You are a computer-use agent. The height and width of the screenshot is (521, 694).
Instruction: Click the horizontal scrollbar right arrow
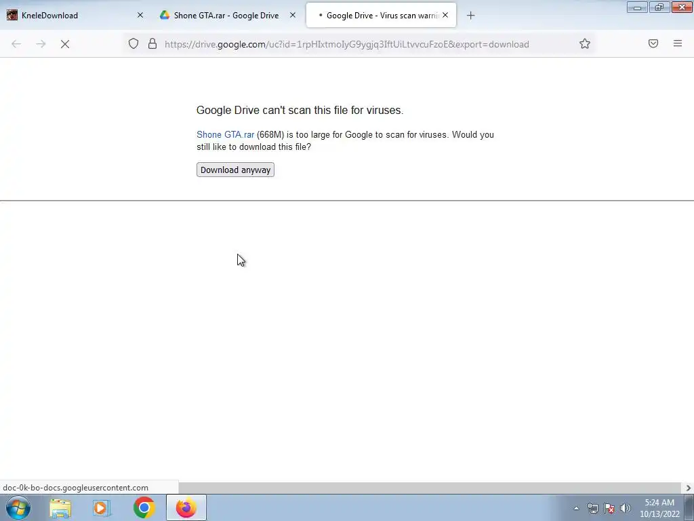point(689,488)
